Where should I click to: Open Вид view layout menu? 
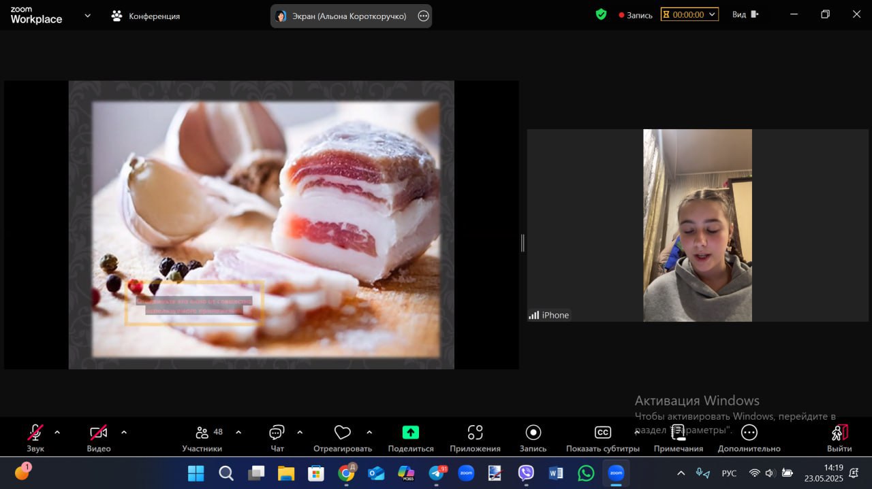click(x=745, y=14)
